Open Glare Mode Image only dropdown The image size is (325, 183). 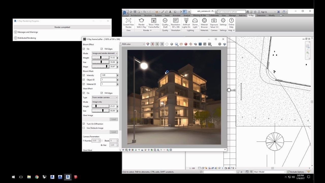pyautogui.click(x=105, y=102)
